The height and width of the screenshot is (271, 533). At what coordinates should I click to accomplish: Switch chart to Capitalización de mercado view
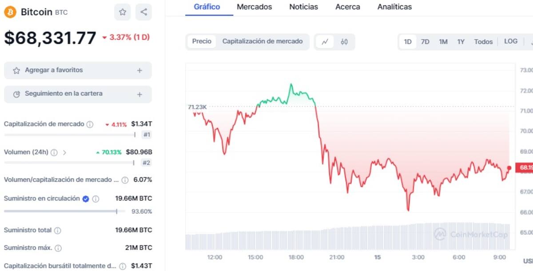(263, 41)
